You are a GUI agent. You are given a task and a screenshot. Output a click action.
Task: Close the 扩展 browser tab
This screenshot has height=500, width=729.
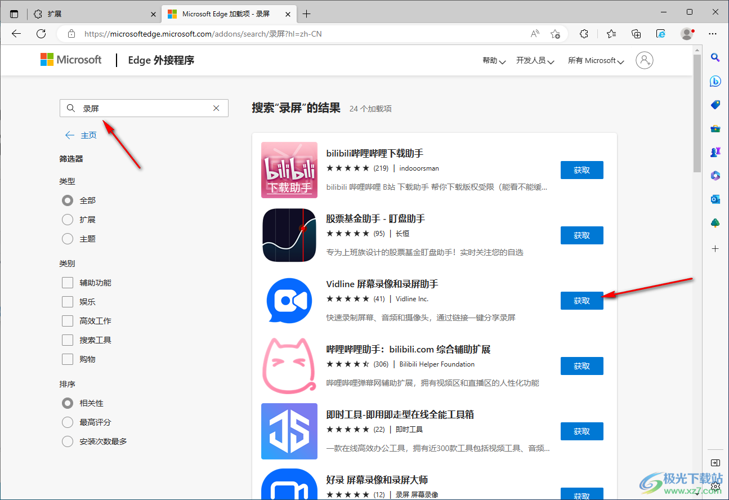pyautogui.click(x=154, y=14)
